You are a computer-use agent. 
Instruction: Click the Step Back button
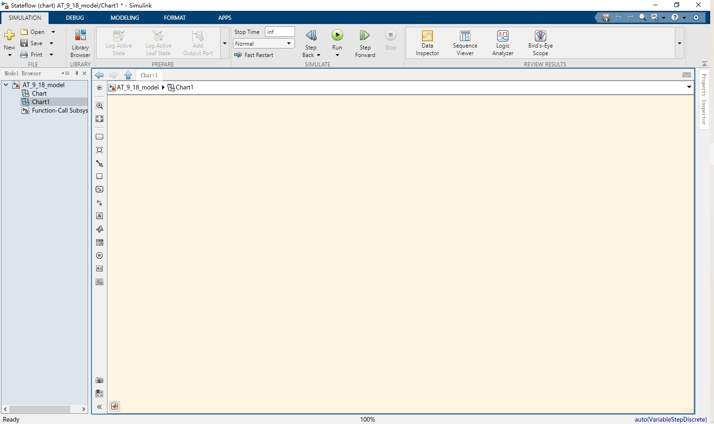(311, 39)
